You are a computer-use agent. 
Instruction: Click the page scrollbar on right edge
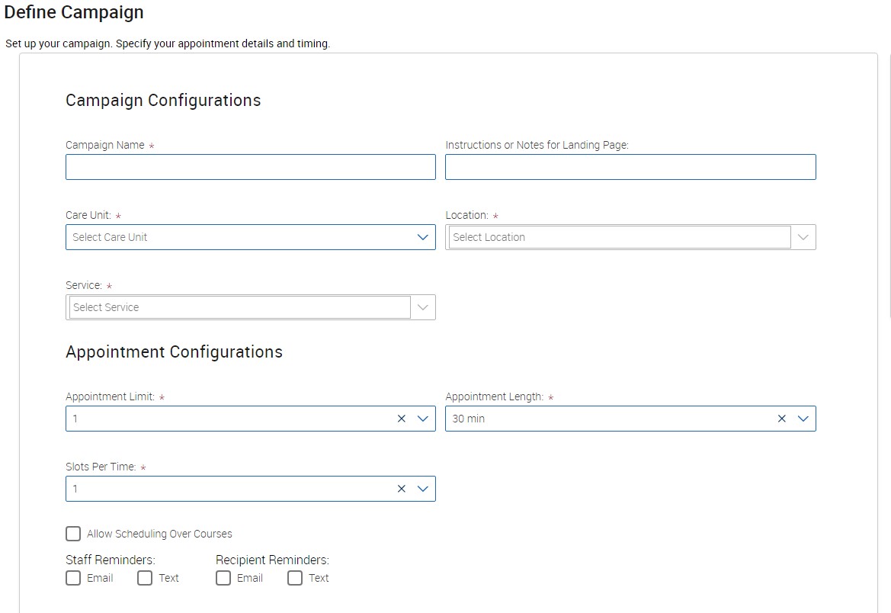[888, 191]
